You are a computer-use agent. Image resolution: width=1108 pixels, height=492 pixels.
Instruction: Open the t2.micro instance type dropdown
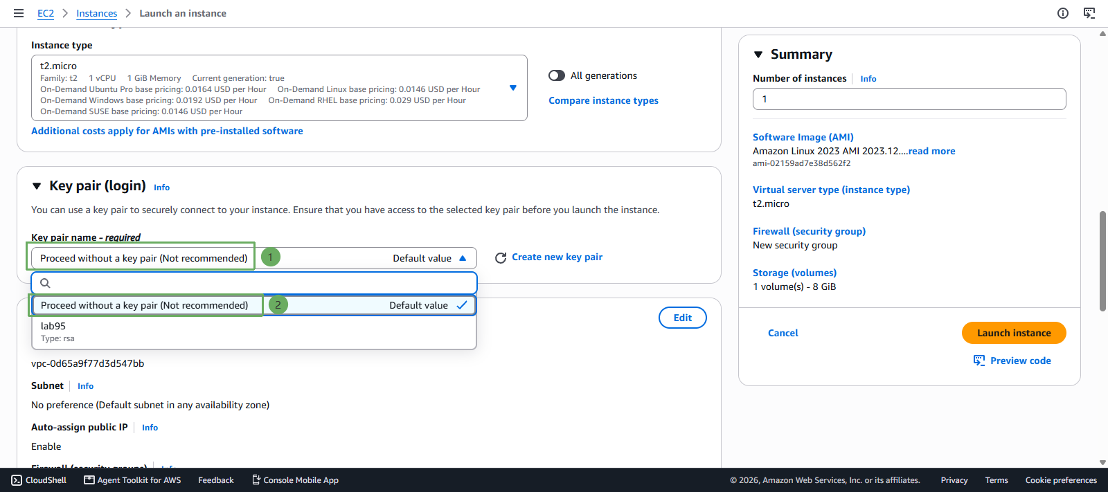279,88
